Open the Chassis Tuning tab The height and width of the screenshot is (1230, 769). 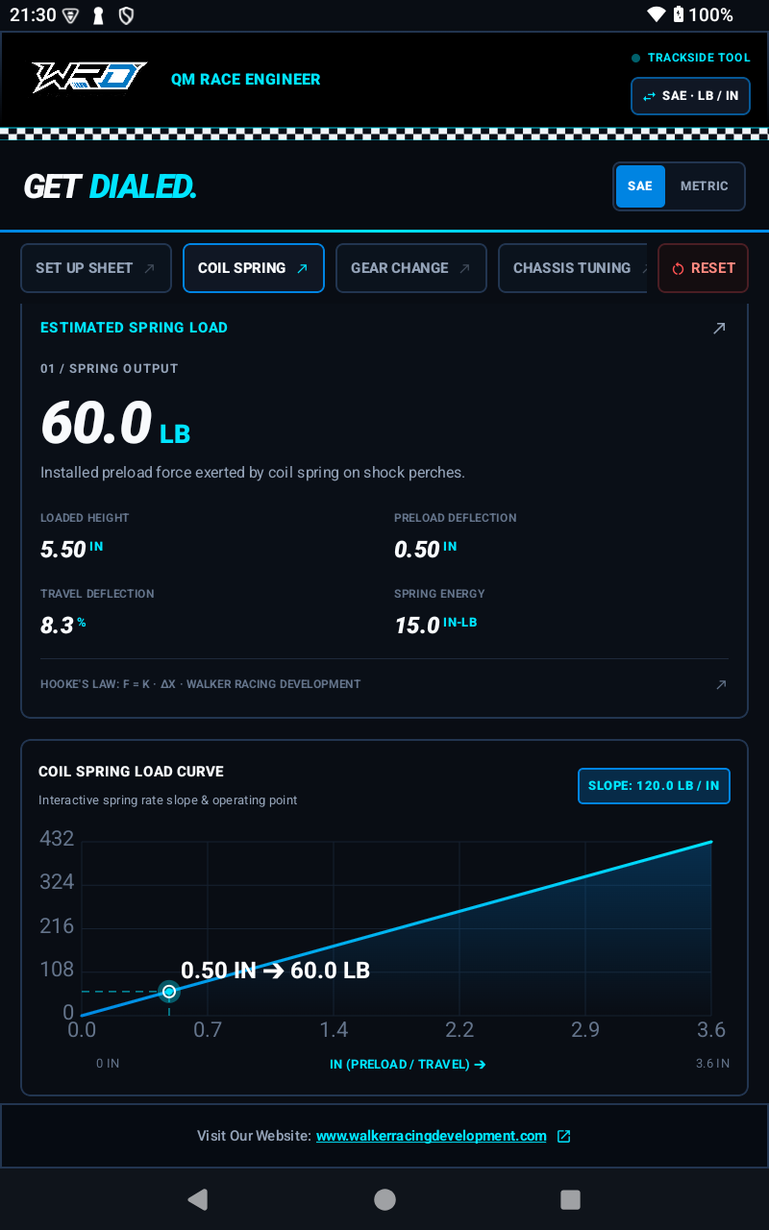point(572,268)
